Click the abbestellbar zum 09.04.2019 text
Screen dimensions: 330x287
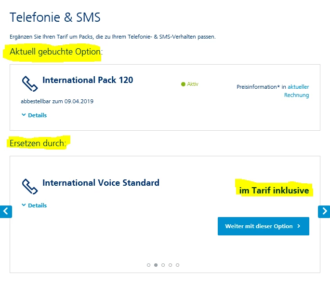pyautogui.click(x=57, y=101)
